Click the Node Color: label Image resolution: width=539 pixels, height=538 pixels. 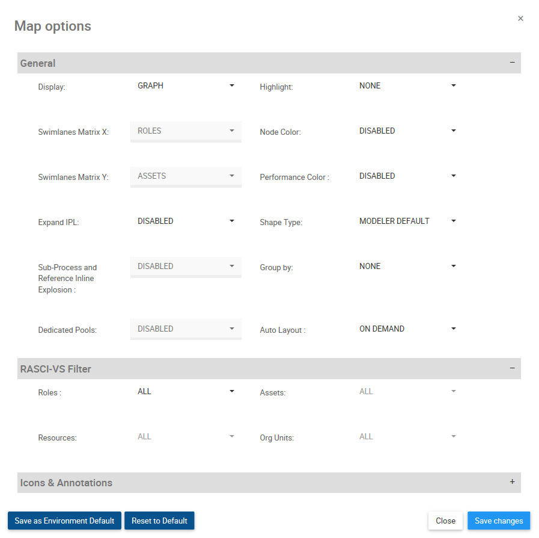coord(281,132)
